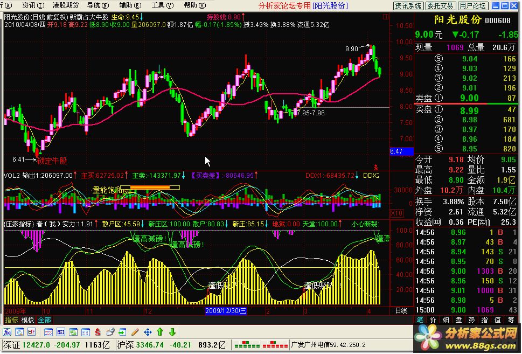Click the 日线 period selector
Screen dimensions: 522x354
pos(401,311)
